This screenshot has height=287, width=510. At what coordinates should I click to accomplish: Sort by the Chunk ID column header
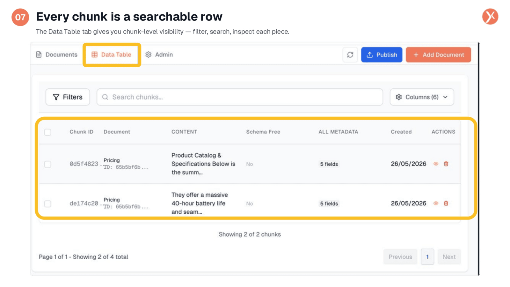click(x=82, y=132)
